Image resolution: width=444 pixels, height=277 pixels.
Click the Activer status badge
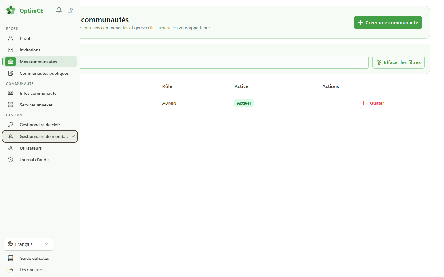pos(244,103)
